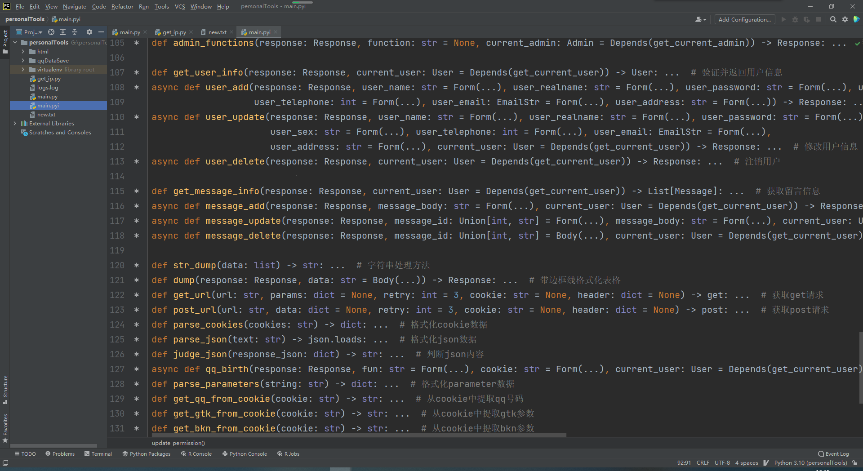This screenshot has height=471, width=863.
Task: Open IDE settings gear in toolbar
Action: [845, 19]
